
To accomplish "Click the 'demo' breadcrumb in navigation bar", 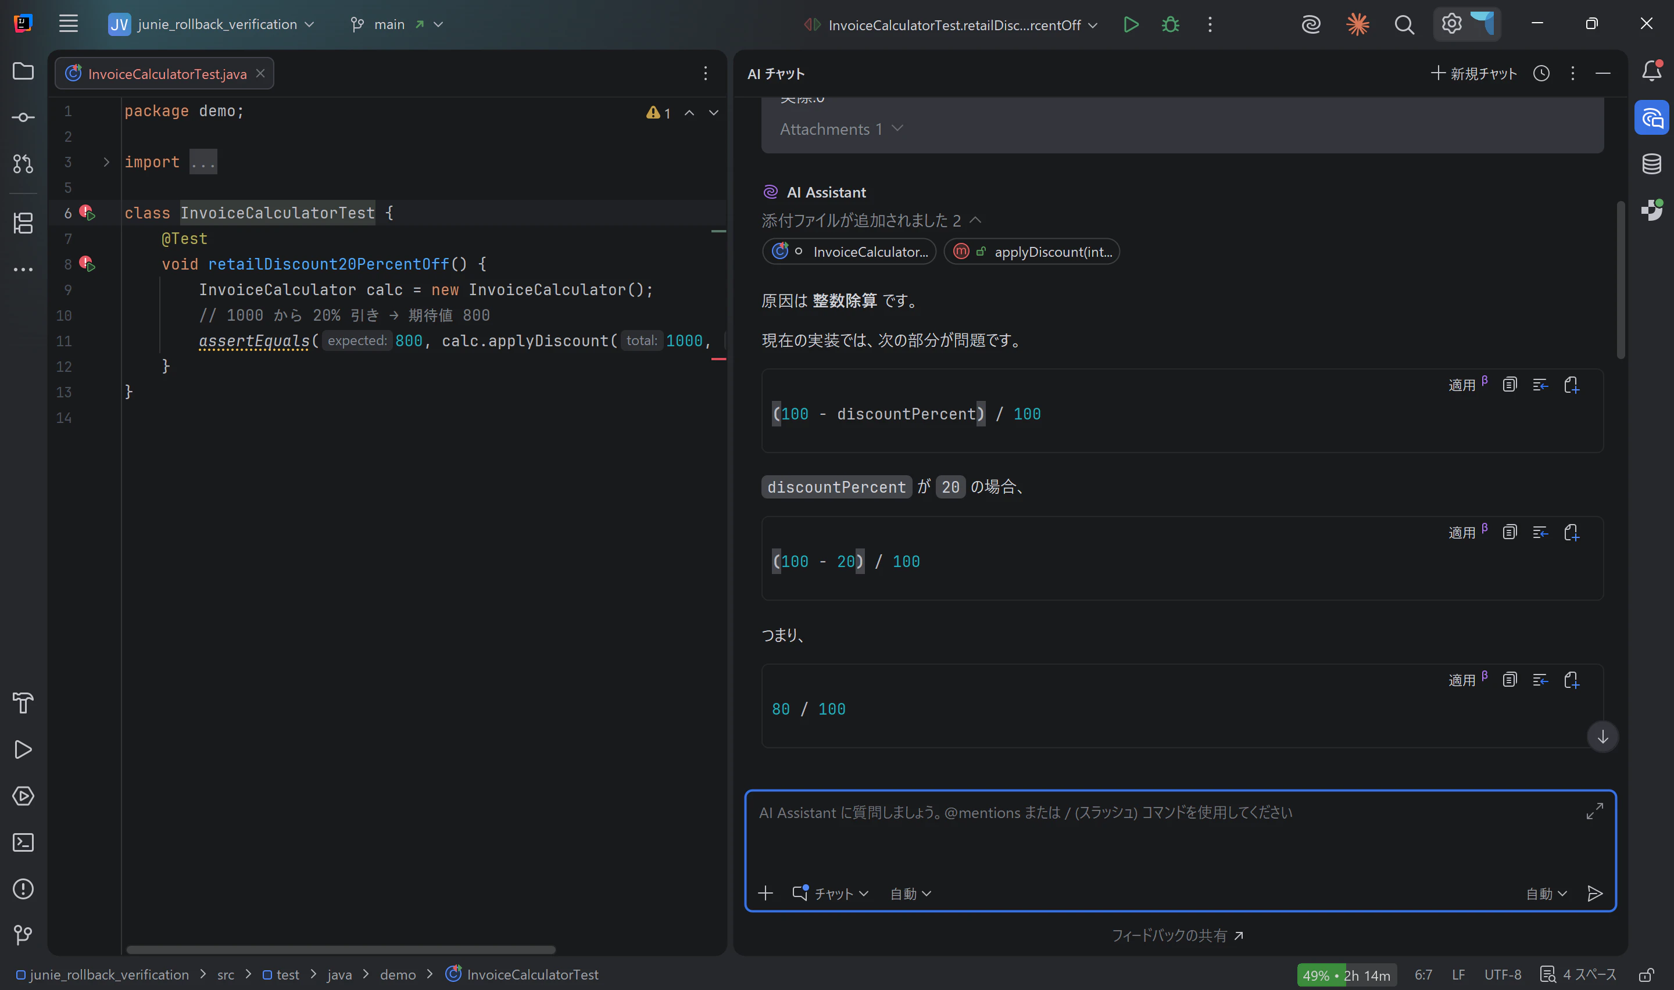I will tap(398, 975).
